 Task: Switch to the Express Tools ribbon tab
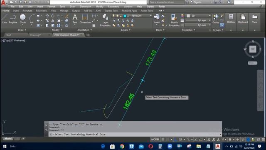pyautogui.click(x=111, y=11)
